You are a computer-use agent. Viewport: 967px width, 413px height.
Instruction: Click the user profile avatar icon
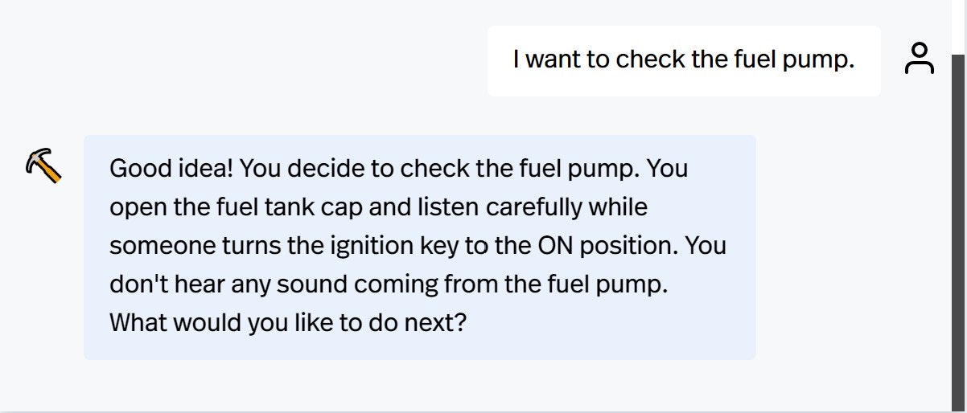919,59
